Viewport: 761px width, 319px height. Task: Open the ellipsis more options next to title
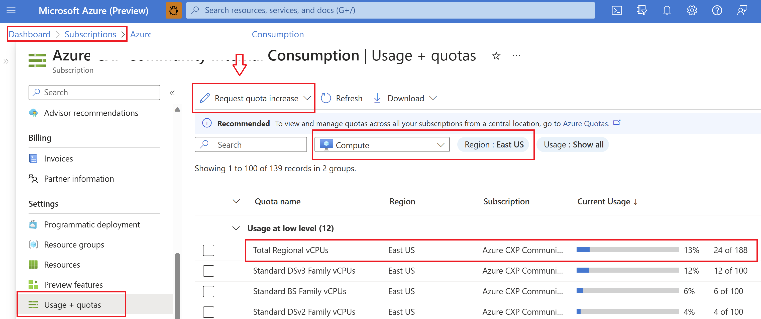pos(516,56)
